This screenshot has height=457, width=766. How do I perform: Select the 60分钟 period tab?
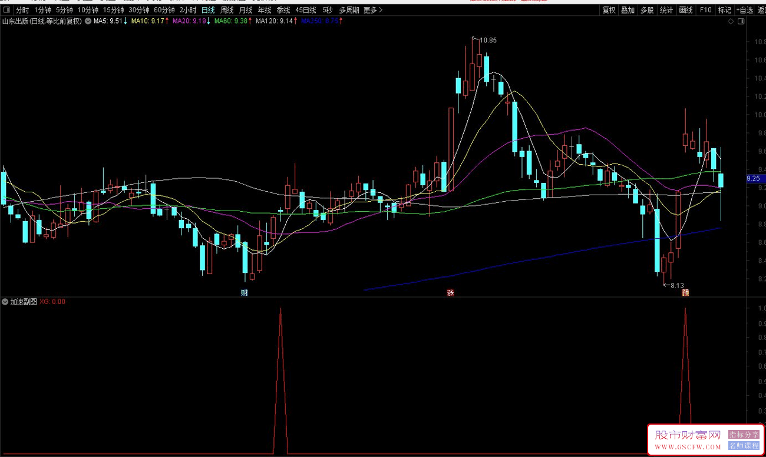pos(164,10)
